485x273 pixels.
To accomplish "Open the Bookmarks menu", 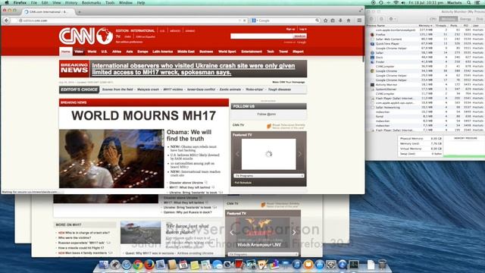I will pyautogui.click(x=91, y=2).
